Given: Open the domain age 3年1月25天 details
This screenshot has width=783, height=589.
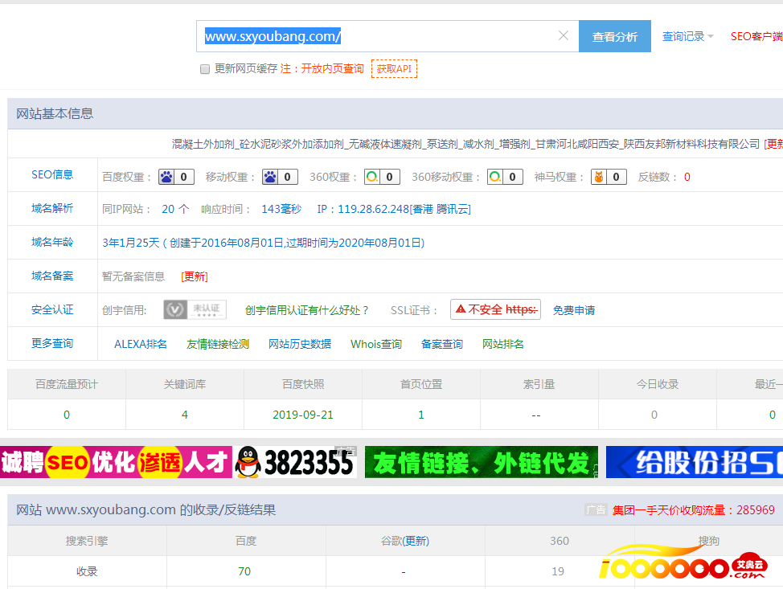Looking at the screenshot, I should 263,243.
